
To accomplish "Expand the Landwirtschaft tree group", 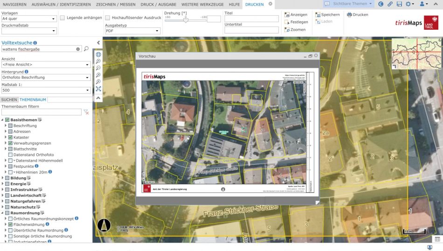I will (x=2, y=196).
